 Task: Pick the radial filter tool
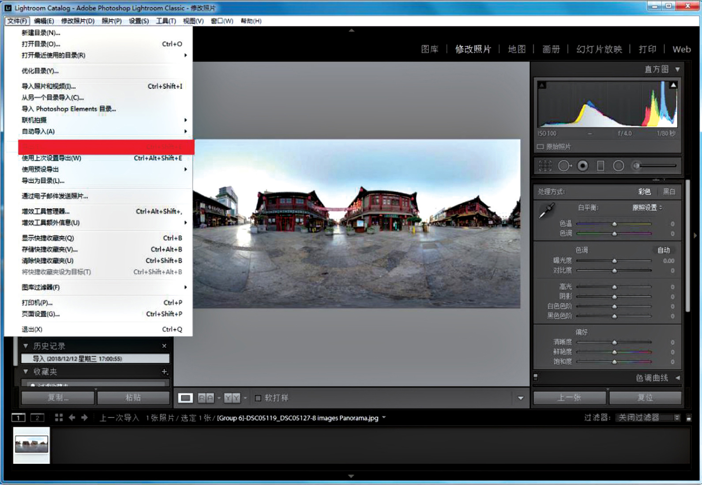point(619,166)
